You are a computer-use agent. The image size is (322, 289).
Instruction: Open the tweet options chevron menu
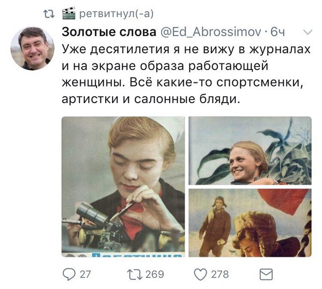click(308, 32)
